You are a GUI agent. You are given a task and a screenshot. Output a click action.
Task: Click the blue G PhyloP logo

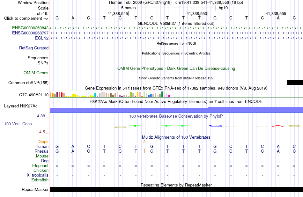(215, 126)
